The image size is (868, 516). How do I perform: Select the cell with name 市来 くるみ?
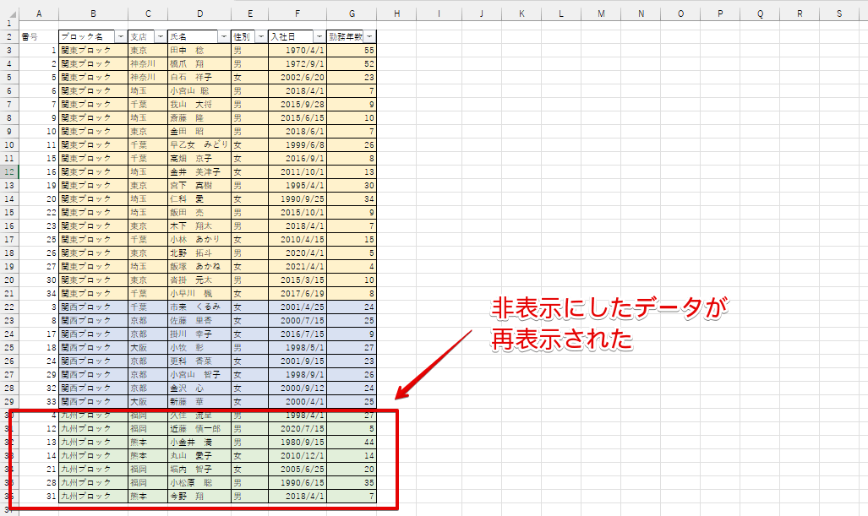pos(199,307)
